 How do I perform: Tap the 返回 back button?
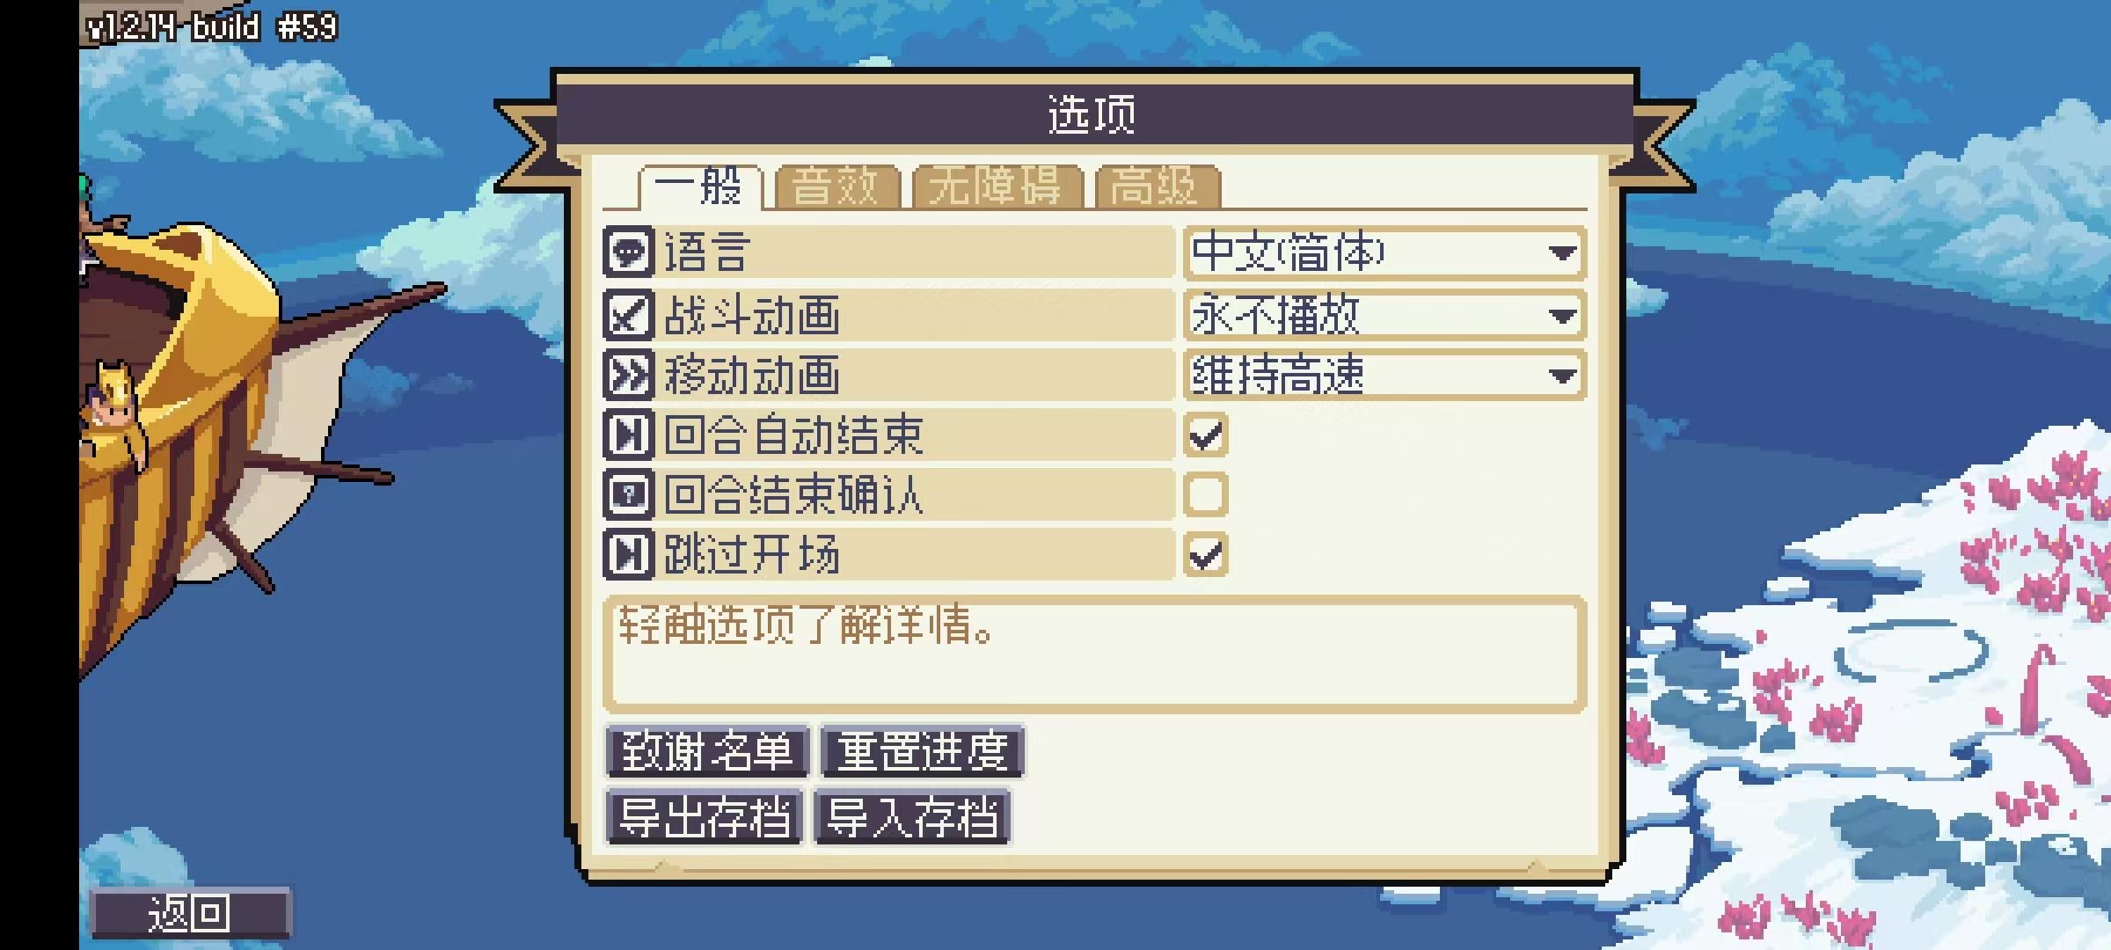[189, 914]
